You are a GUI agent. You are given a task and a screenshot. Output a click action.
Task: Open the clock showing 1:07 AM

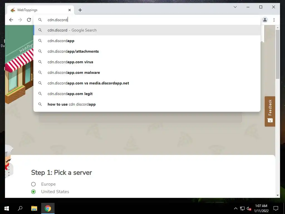coord(261,208)
